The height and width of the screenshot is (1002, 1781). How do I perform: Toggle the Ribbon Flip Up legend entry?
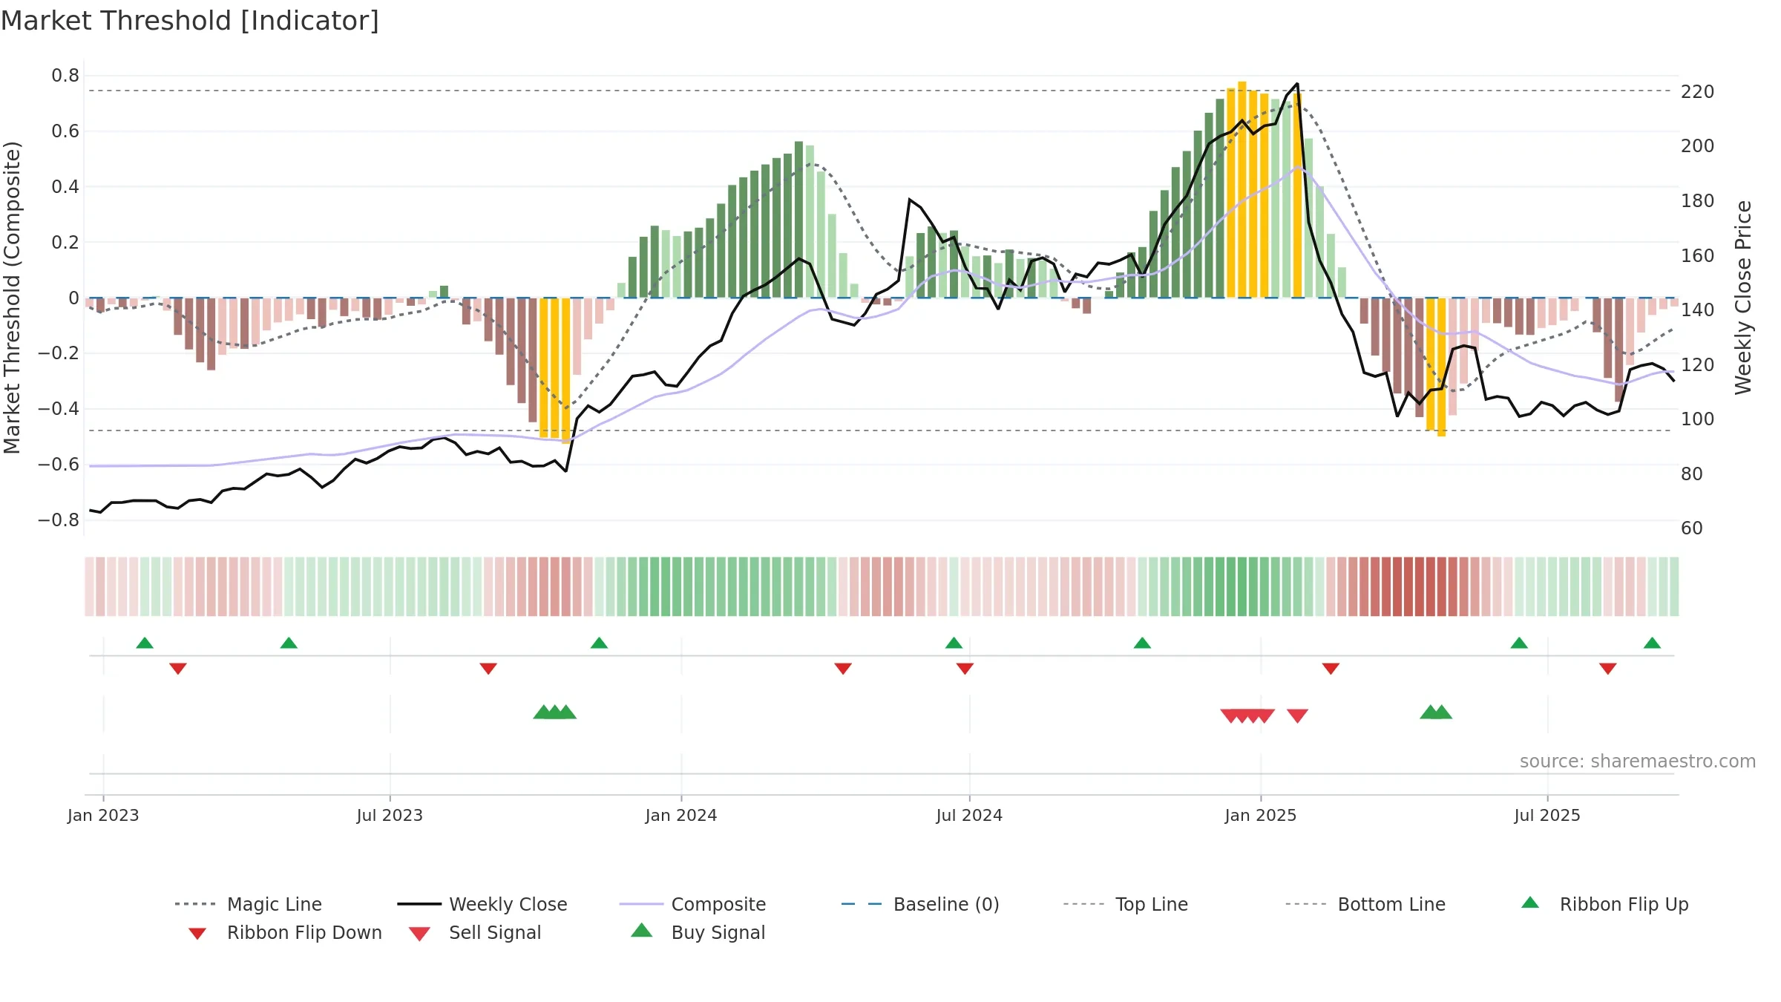point(1604,904)
